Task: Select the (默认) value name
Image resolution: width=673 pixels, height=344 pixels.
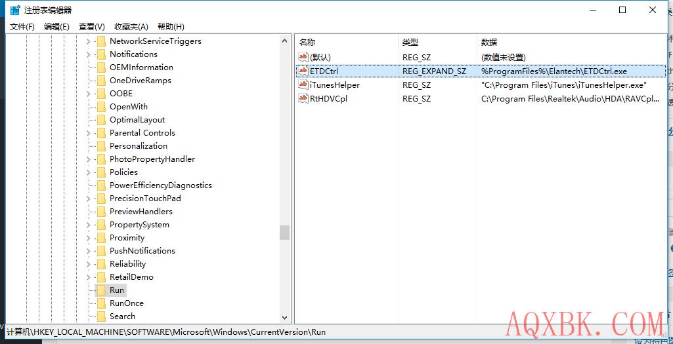Action: (320, 57)
